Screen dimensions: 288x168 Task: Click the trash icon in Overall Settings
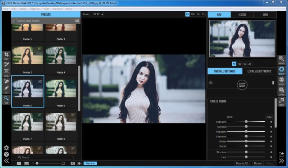pos(273,83)
